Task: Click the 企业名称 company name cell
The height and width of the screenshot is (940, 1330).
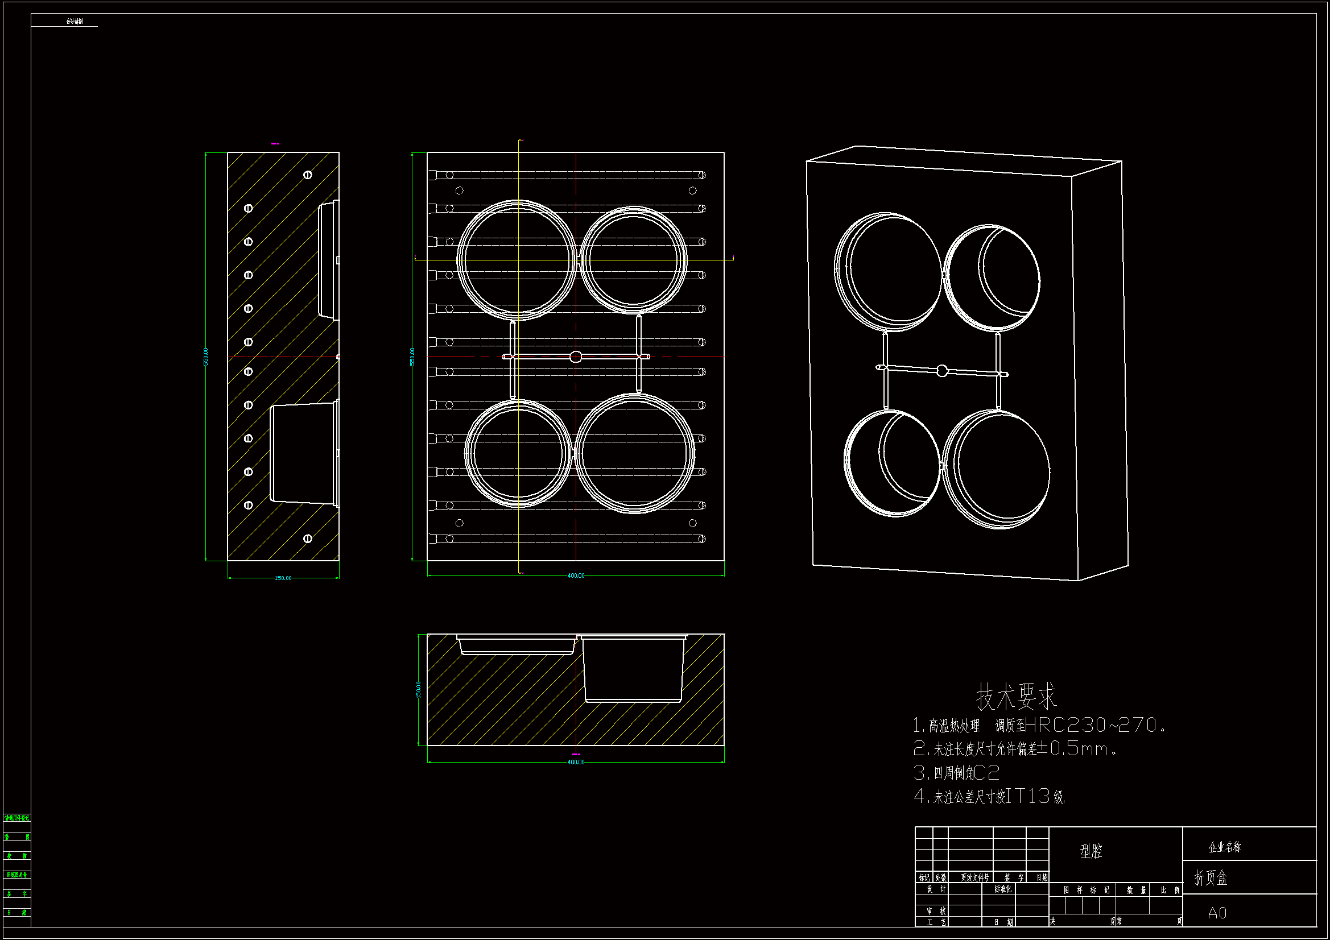Action: 1225,847
